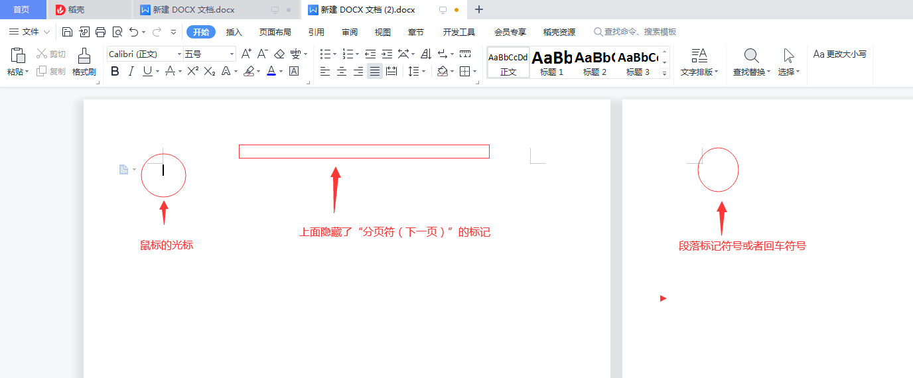This screenshot has width=913, height=378.
Task: Click the Cut (剪切) scissors button
Action: 51,54
